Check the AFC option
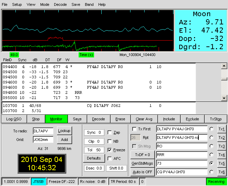This screenshot has height=186, width=228. 110,158
